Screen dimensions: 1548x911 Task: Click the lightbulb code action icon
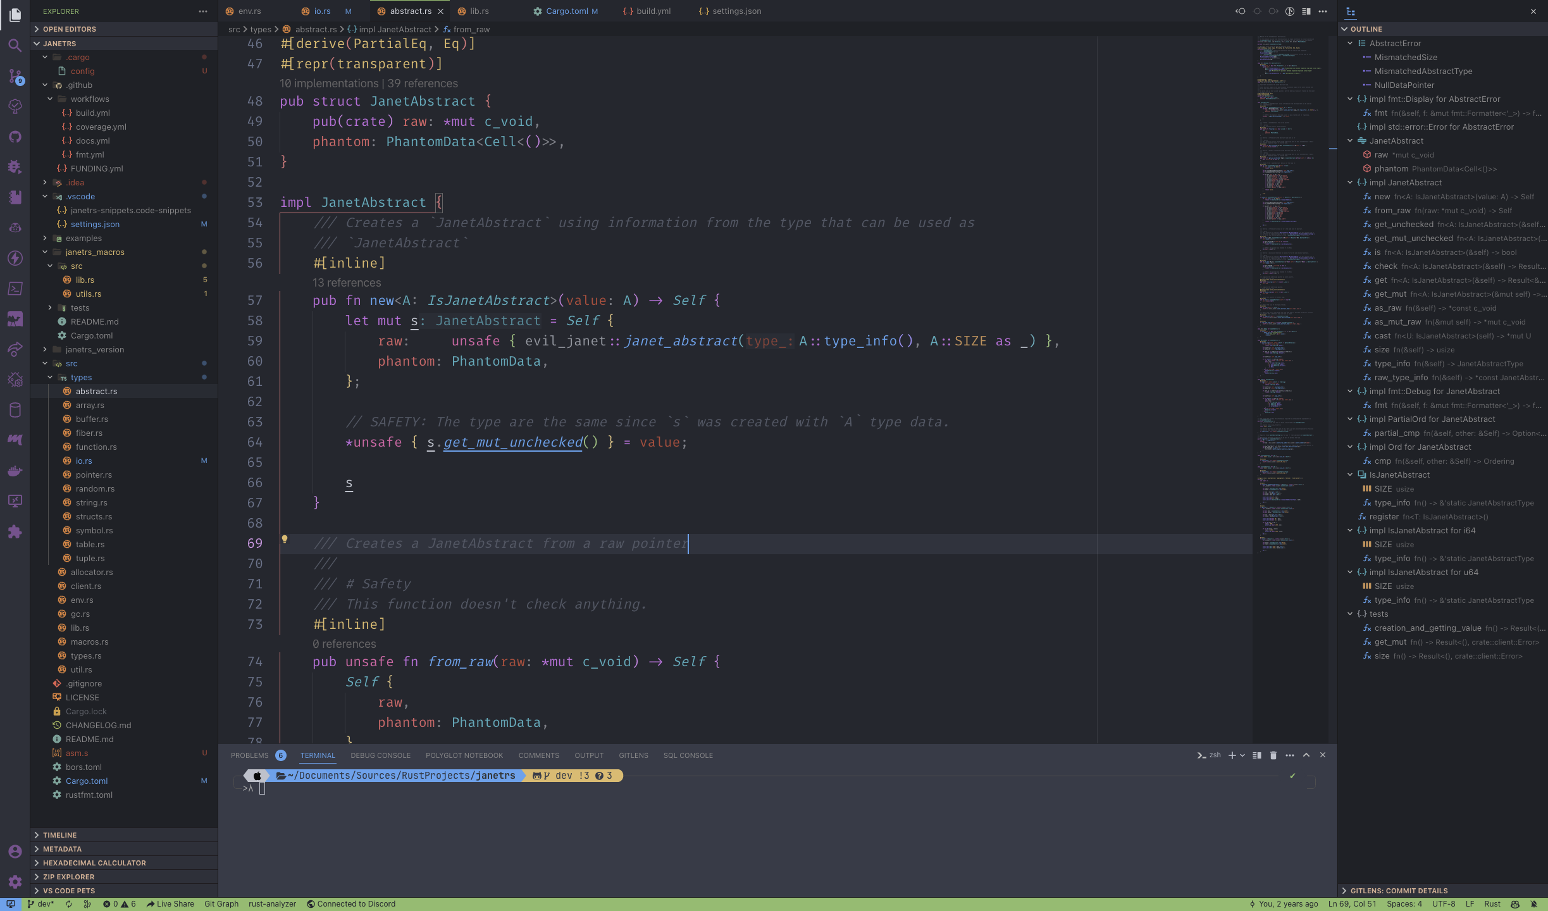click(285, 539)
